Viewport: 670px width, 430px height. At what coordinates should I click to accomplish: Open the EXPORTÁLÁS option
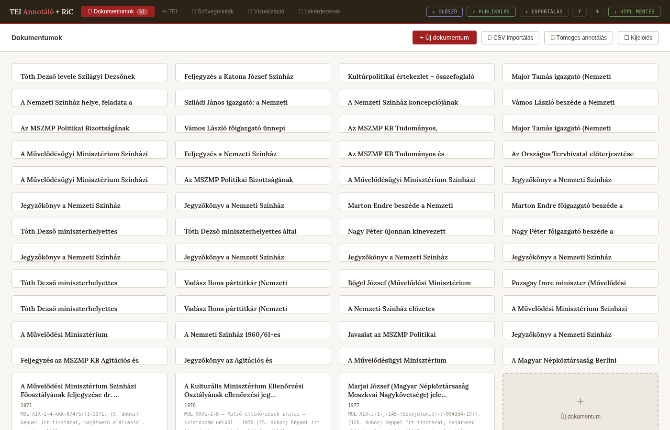click(544, 11)
